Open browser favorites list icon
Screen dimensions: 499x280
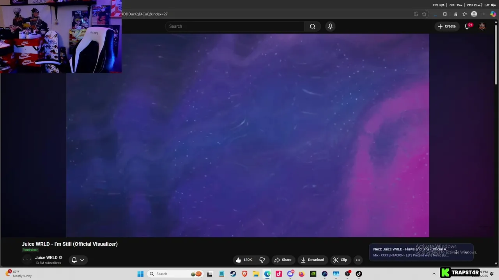pyautogui.click(x=465, y=14)
